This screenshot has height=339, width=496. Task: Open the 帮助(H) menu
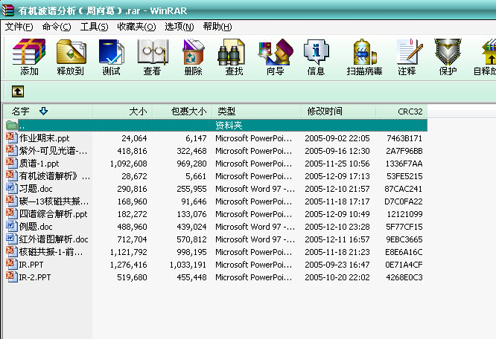click(217, 27)
